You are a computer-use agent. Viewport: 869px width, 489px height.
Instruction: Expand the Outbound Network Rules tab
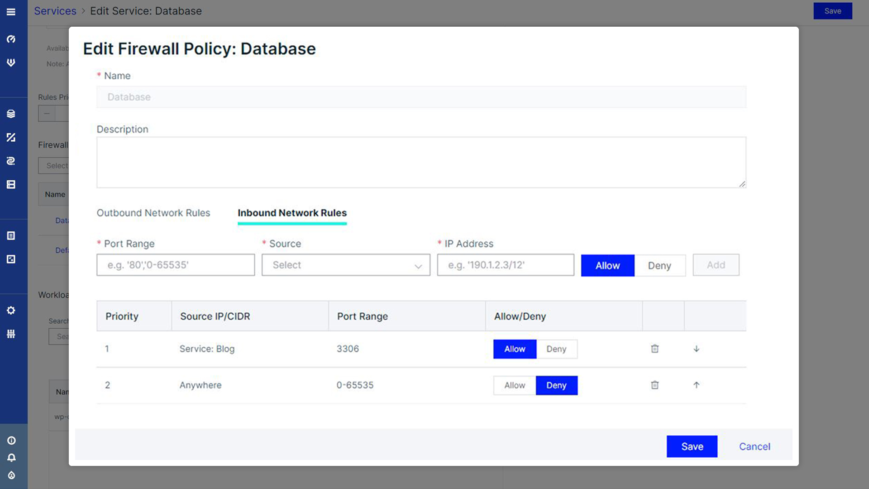pyautogui.click(x=153, y=212)
